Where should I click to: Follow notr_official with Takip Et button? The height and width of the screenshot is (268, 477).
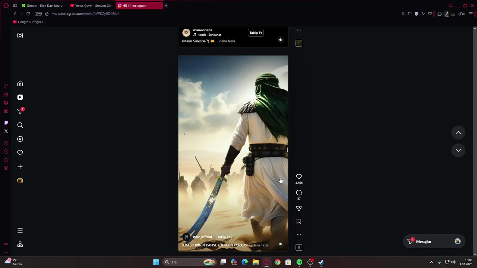coord(224,237)
